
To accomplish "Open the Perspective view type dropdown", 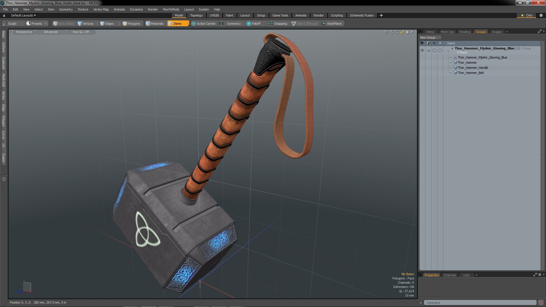I will point(24,32).
